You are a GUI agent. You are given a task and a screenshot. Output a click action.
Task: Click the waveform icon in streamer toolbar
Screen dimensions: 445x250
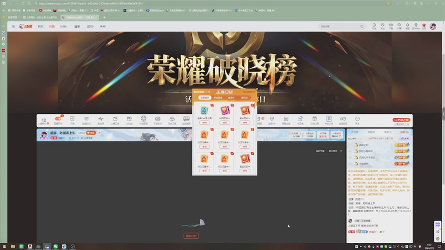101,120
